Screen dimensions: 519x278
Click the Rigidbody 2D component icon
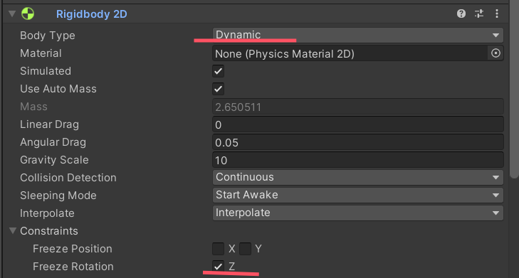coord(28,14)
